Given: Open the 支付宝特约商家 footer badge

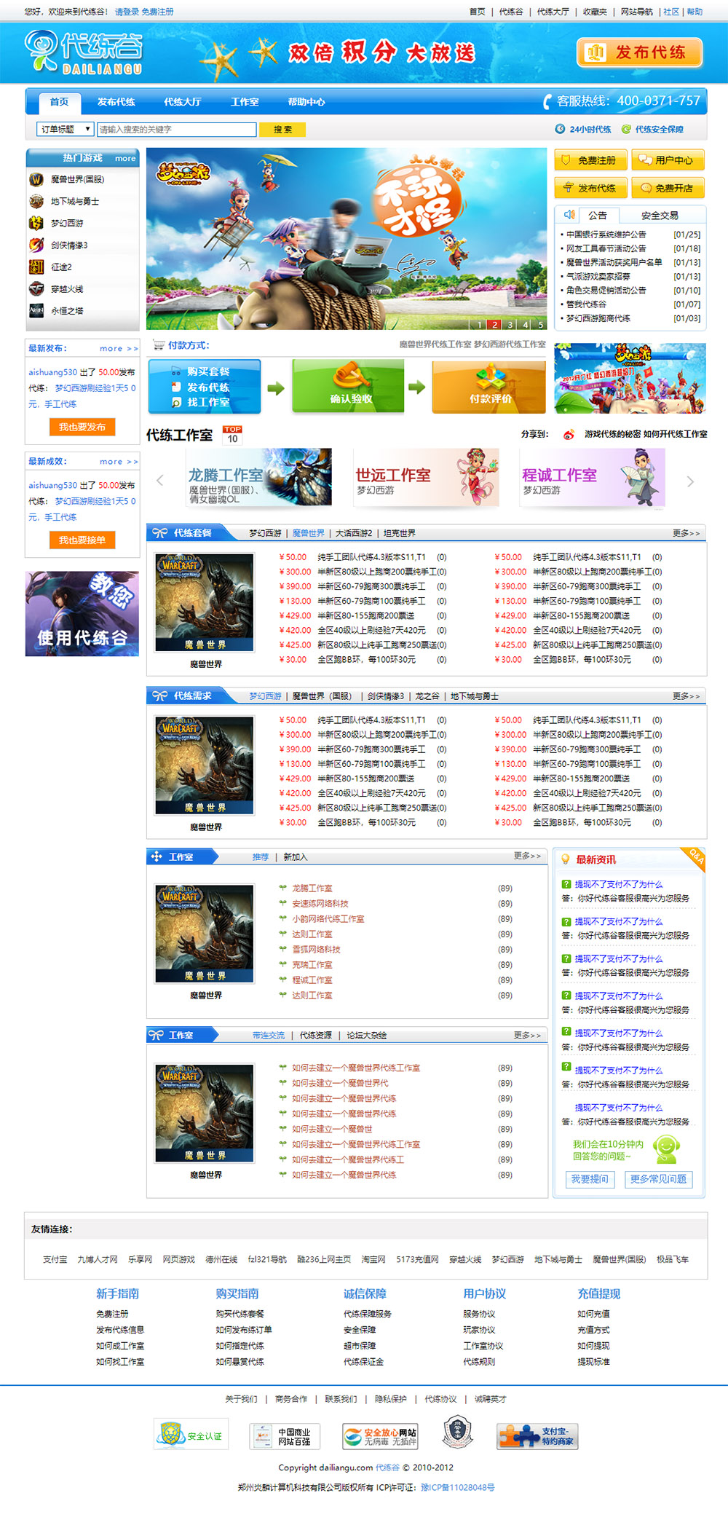Looking at the screenshot, I should click(536, 1436).
